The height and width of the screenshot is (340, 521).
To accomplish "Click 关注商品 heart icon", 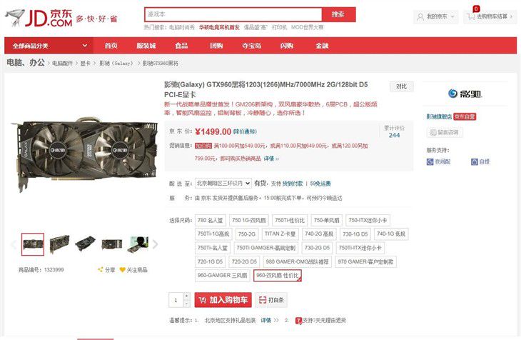I will (x=123, y=270).
